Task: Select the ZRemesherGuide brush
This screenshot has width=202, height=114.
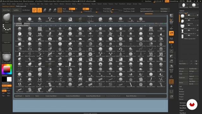Action: (x=90, y=80)
